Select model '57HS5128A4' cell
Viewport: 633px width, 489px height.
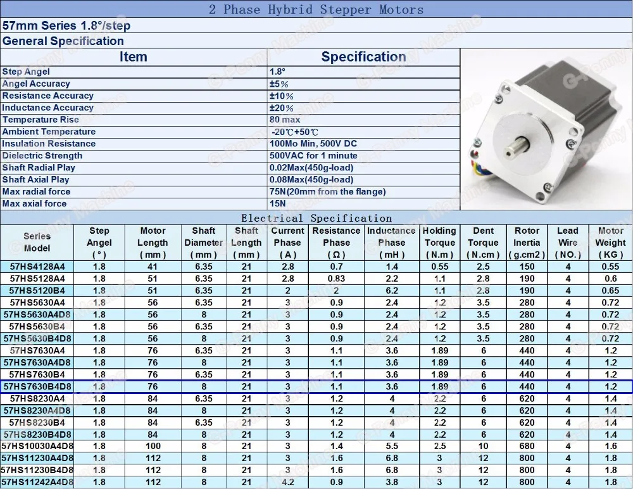[37, 279]
